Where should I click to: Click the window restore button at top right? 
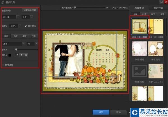tap(162, 2)
